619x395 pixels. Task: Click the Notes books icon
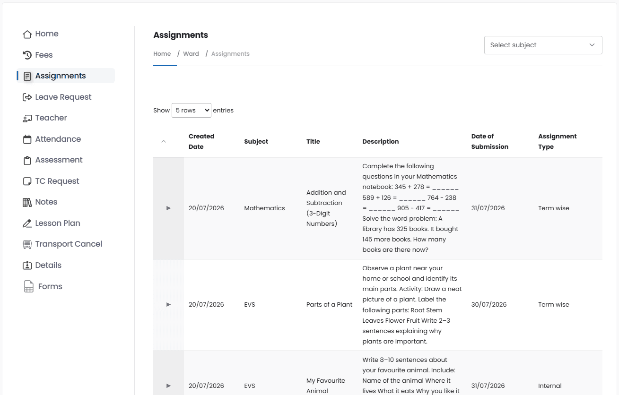click(x=27, y=202)
